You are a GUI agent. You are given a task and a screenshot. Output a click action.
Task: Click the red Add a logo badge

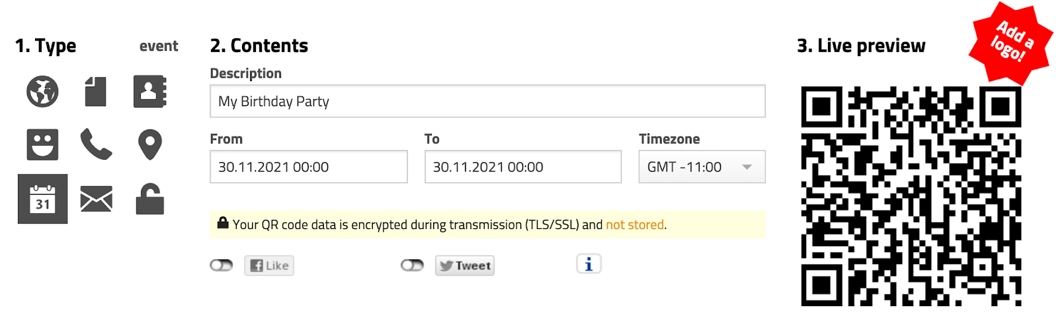click(x=1010, y=42)
